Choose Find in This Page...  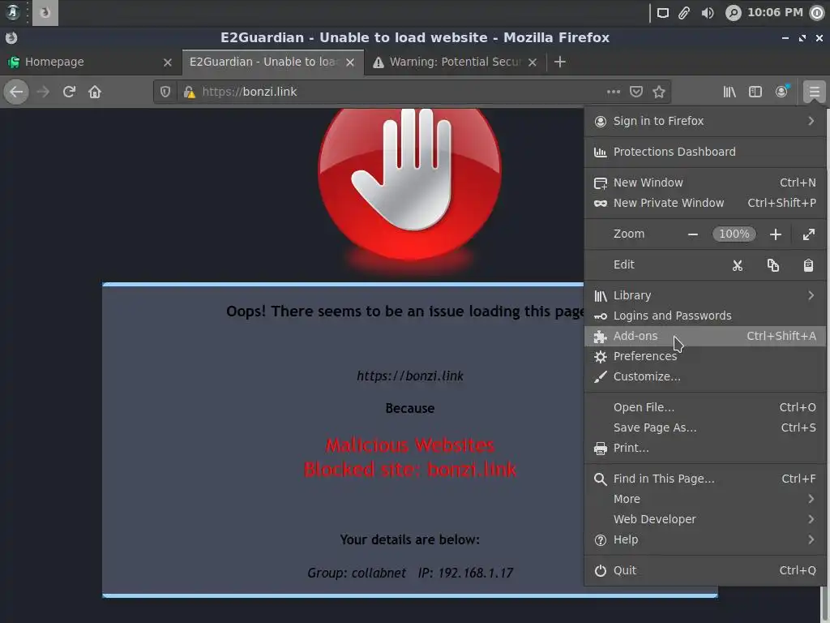pos(704,479)
